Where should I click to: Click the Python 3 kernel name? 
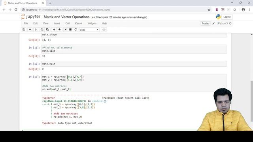click(223, 24)
